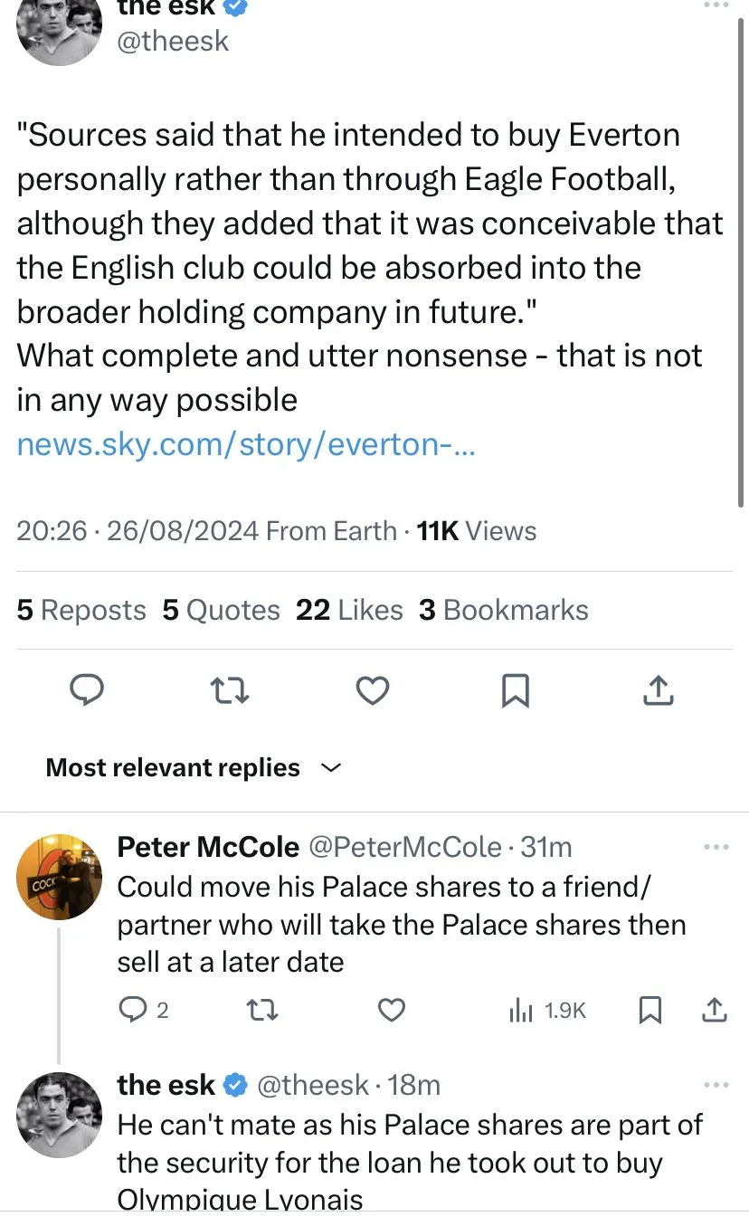
Task: View the 5 Quotes list
Action: click(222, 611)
